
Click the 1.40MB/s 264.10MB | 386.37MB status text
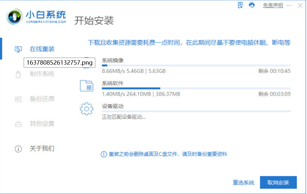(141, 94)
